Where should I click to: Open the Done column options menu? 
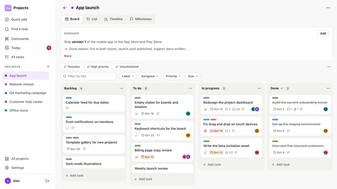[x=328, y=88]
